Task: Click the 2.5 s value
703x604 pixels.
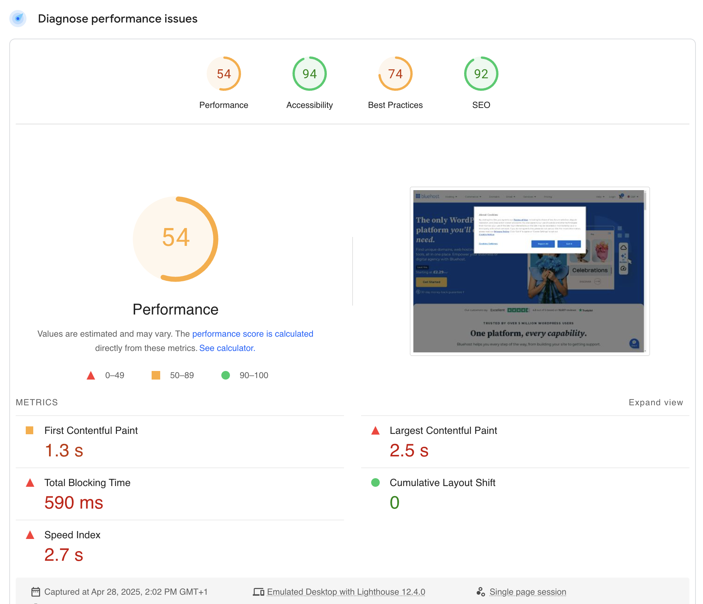Action: pos(409,450)
